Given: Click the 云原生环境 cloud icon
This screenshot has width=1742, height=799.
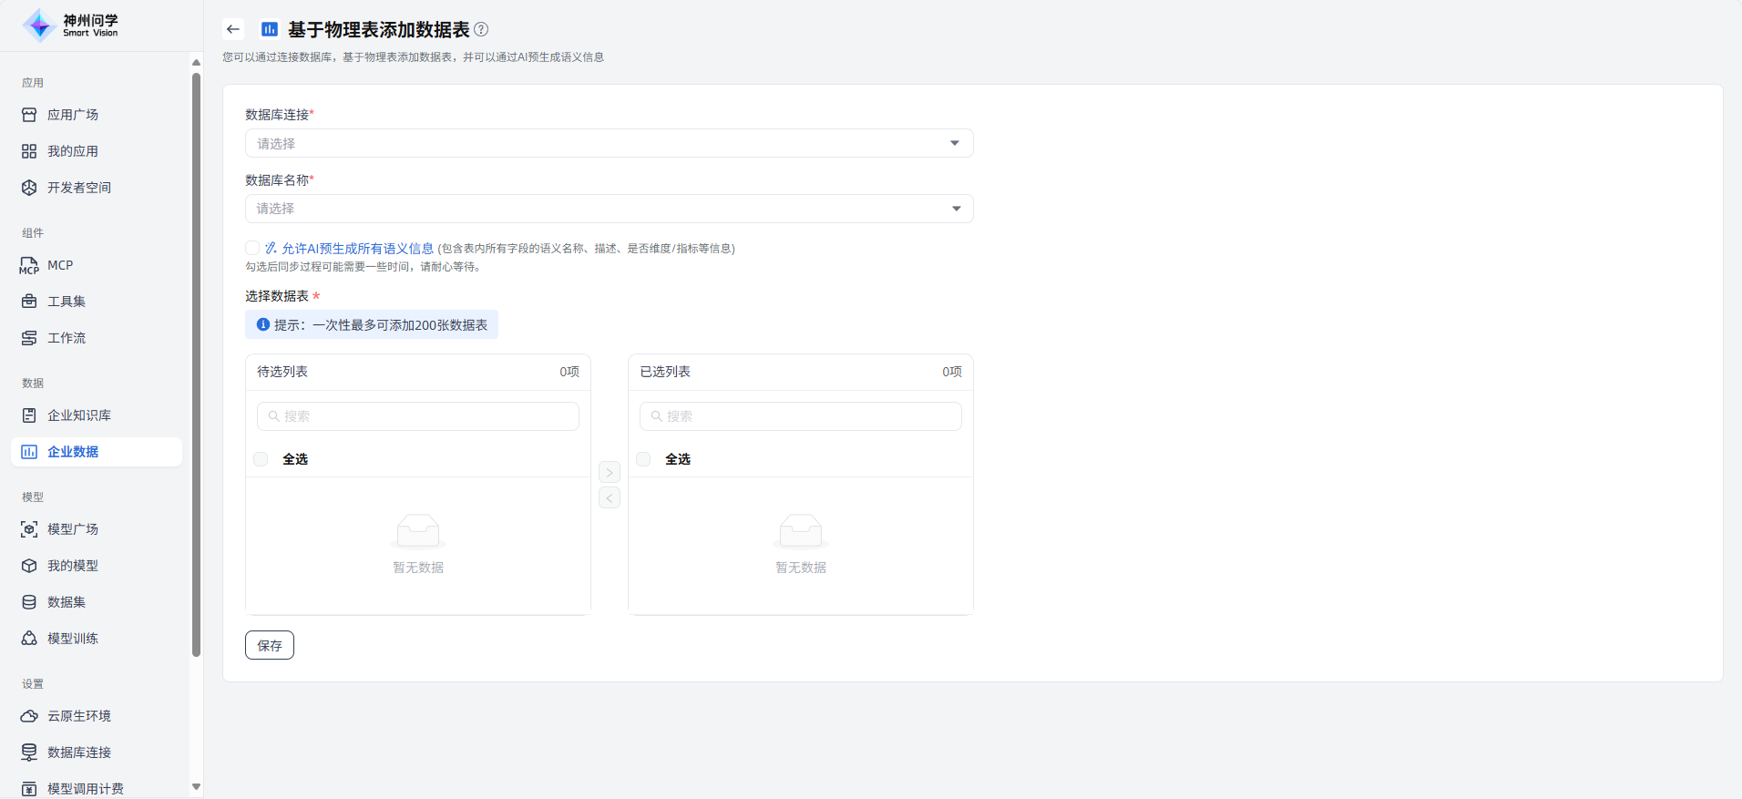Looking at the screenshot, I should point(29,716).
